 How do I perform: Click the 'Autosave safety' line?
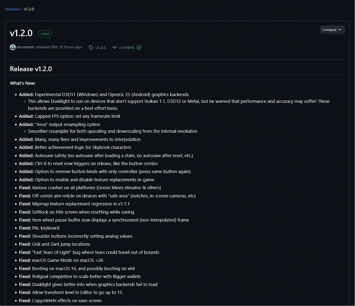tap(106, 156)
